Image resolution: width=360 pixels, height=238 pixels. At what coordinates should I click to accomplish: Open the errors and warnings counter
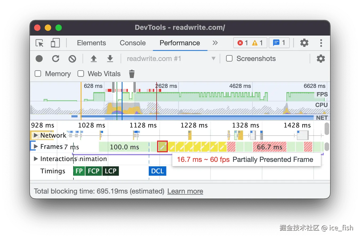click(250, 43)
